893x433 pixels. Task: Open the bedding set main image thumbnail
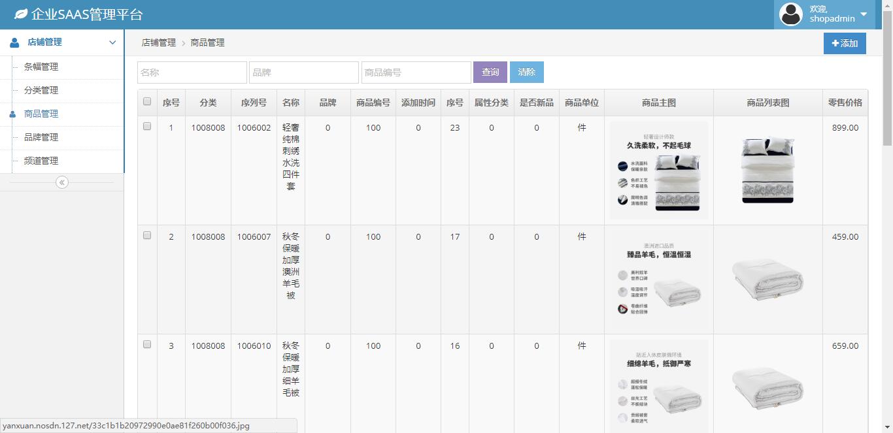[659, 170]
